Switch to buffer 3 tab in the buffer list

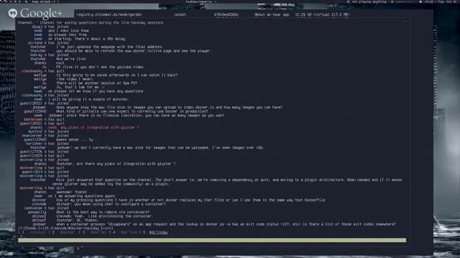point(96,232)
